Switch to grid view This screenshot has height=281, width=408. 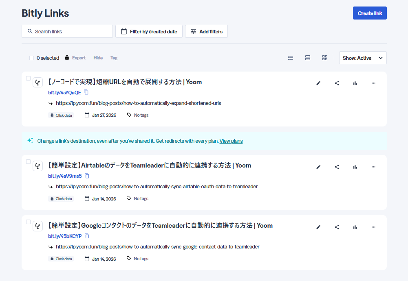coord(325,58)
